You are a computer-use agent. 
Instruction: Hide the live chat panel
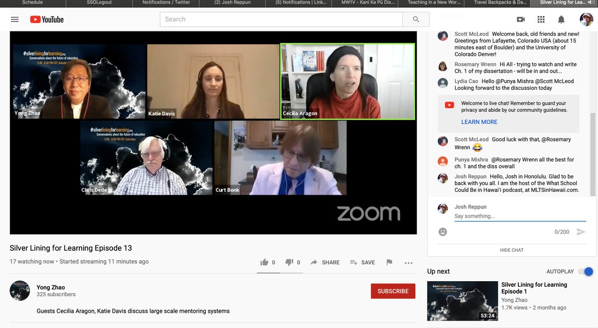click(x=512, y=250)
